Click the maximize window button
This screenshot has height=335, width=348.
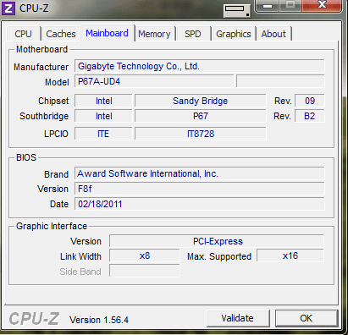click(290, 6)
